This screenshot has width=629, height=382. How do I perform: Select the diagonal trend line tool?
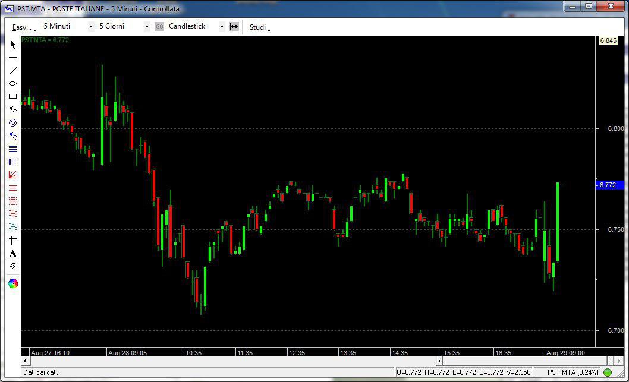click(13, 71)
